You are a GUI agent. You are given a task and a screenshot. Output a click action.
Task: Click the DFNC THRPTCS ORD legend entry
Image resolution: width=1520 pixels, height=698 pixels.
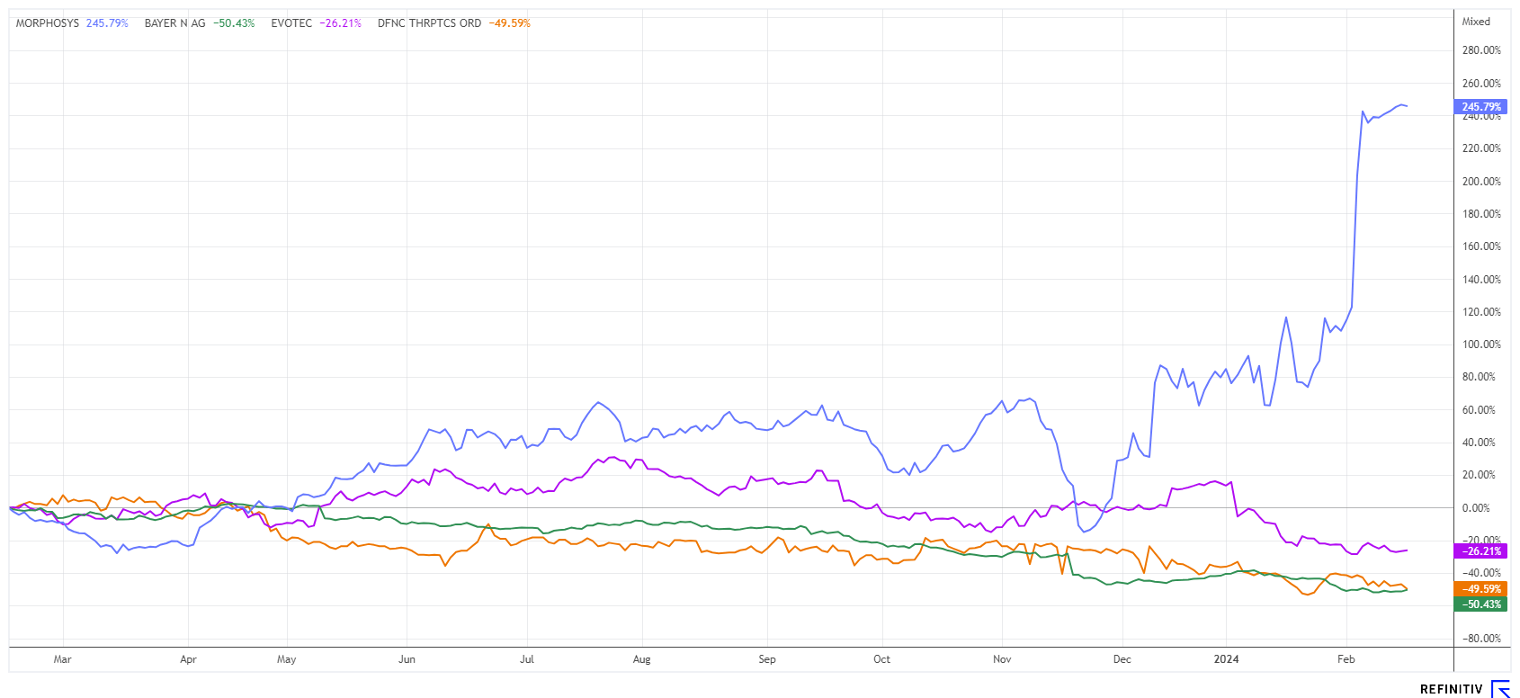(429, 23)
